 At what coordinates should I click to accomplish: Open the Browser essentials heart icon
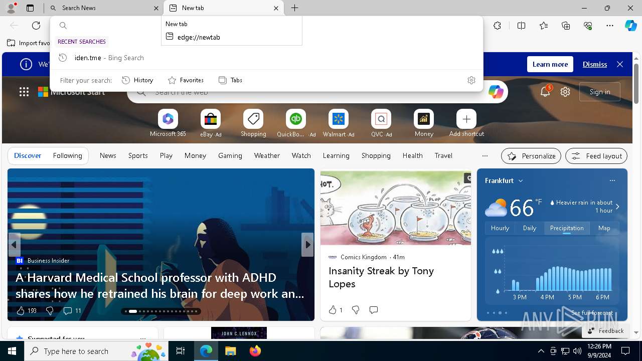588,26
